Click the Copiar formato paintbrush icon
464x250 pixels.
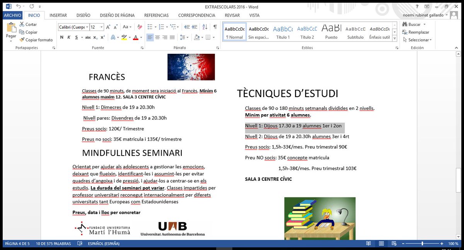[x=22, y=40]
